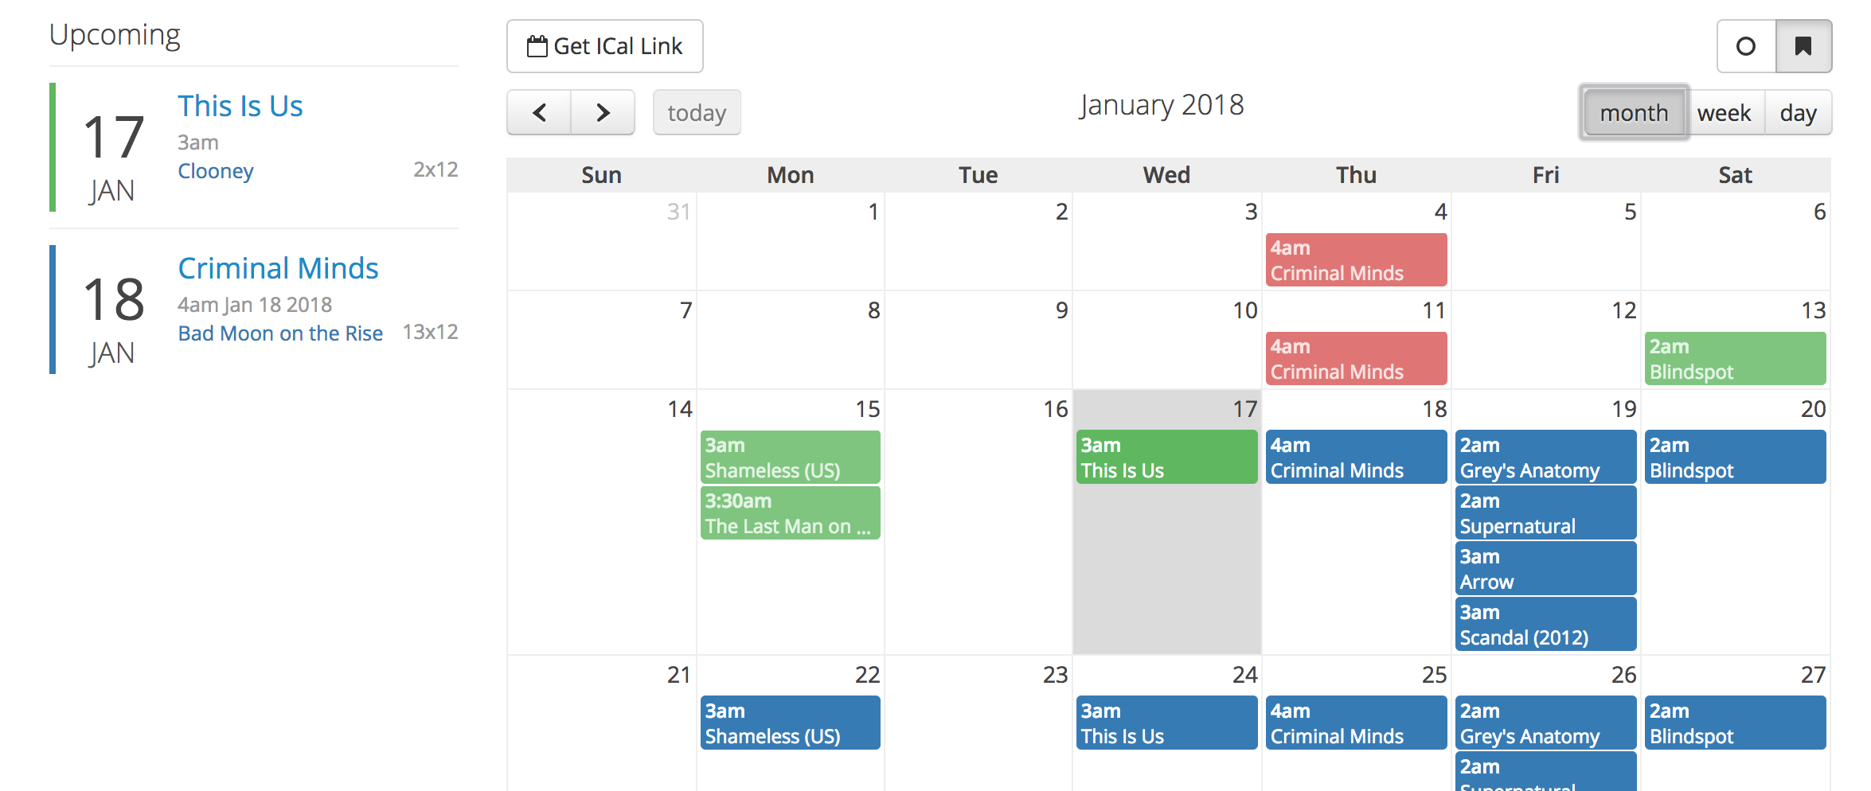Open the Bad Moon on the Rise episode

[x=280, y=333]
